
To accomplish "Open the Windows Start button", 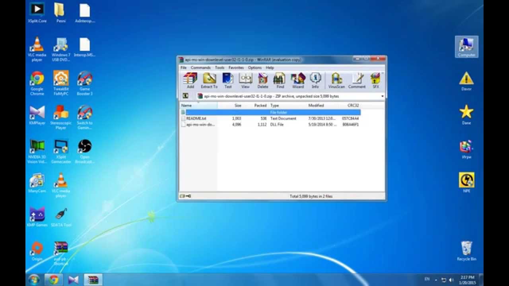I will [x=34, y=280].
